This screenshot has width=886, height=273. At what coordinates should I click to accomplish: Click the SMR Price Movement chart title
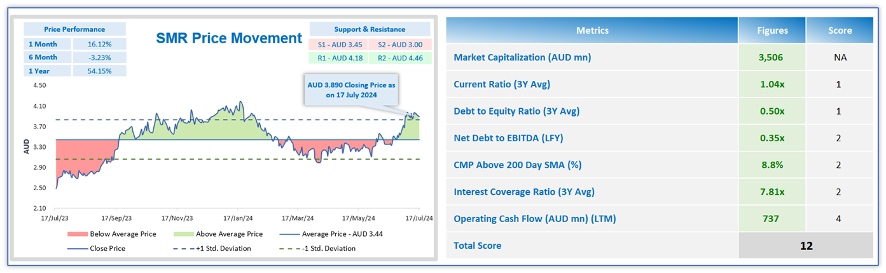point(229,38)
